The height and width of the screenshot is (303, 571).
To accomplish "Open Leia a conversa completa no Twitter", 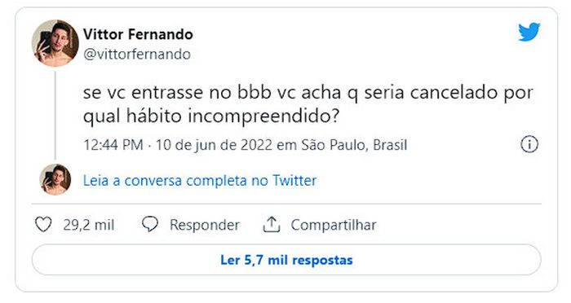I will tap(200, 181).
